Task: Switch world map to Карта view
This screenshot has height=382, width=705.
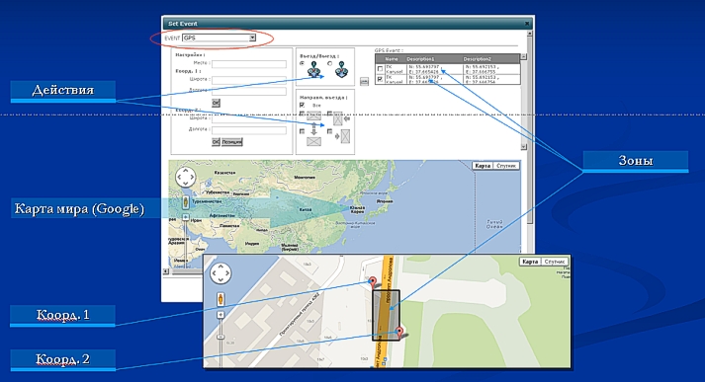Action: 483,166
